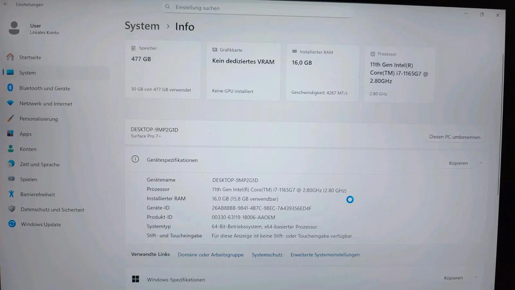Click the System breadcrumb in the header
Viewport: 515px width, 290px height.
coord(142,26)
